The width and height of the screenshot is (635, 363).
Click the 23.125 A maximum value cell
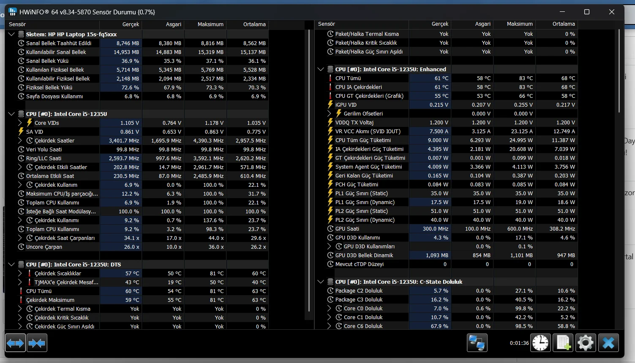[514, 131]
